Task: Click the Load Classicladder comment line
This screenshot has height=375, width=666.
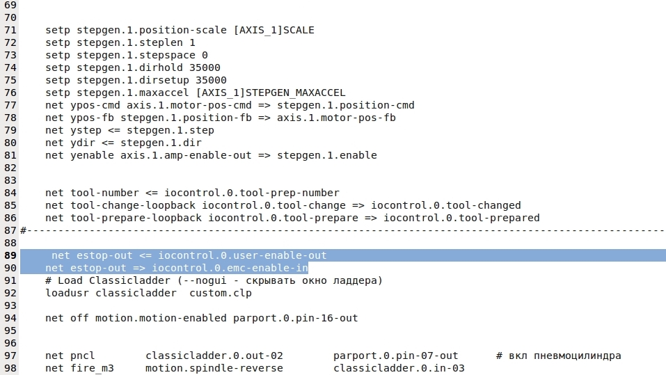Action: pos(214,280)
